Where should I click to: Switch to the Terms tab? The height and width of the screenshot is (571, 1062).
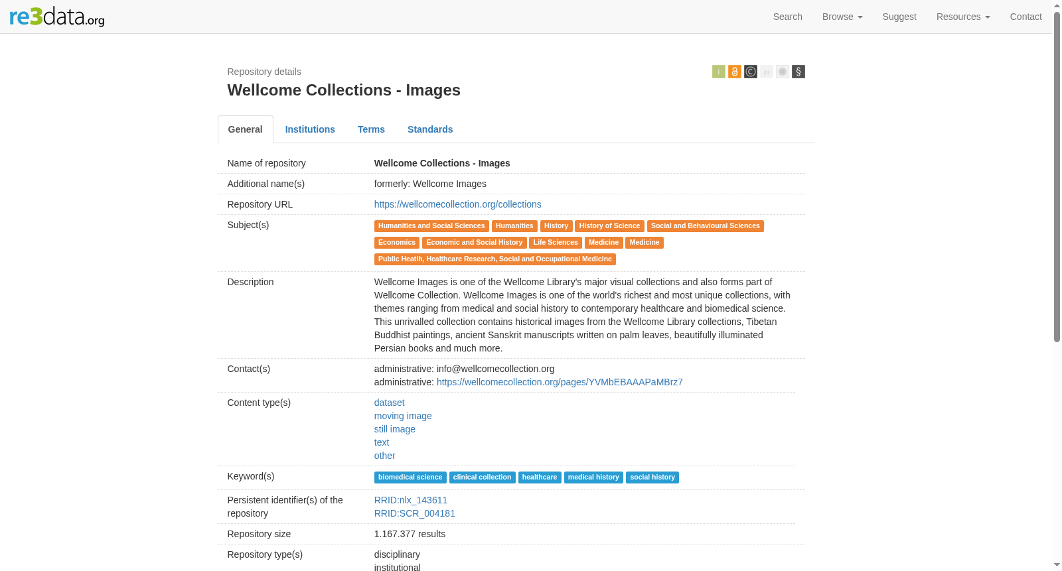click(371, 129)
